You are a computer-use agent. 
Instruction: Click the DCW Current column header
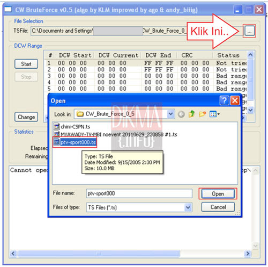[118, 55]
